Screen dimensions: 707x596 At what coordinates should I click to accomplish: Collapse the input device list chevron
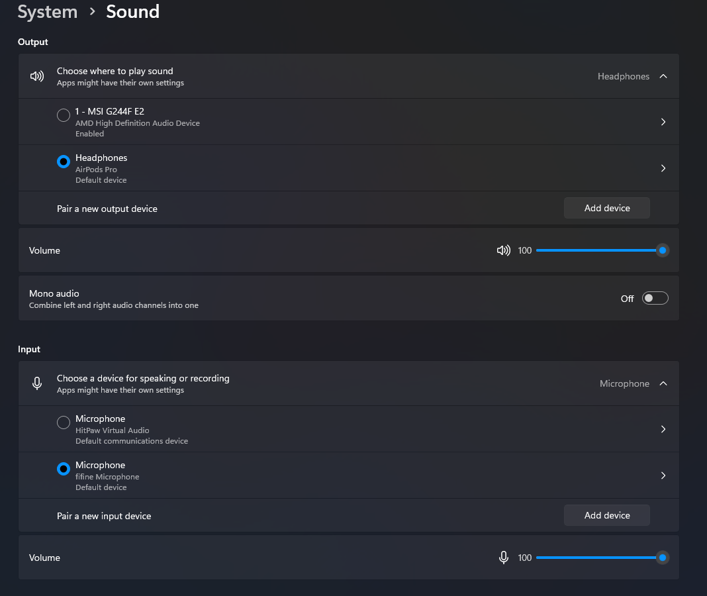click(663, 383)
